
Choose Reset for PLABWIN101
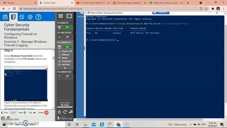click(x=63, y=58)
